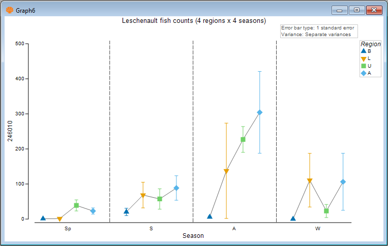Select the L inverted triangle point in S
The height and width of the screenshot is (246, 388).
(x=143, y=196)
